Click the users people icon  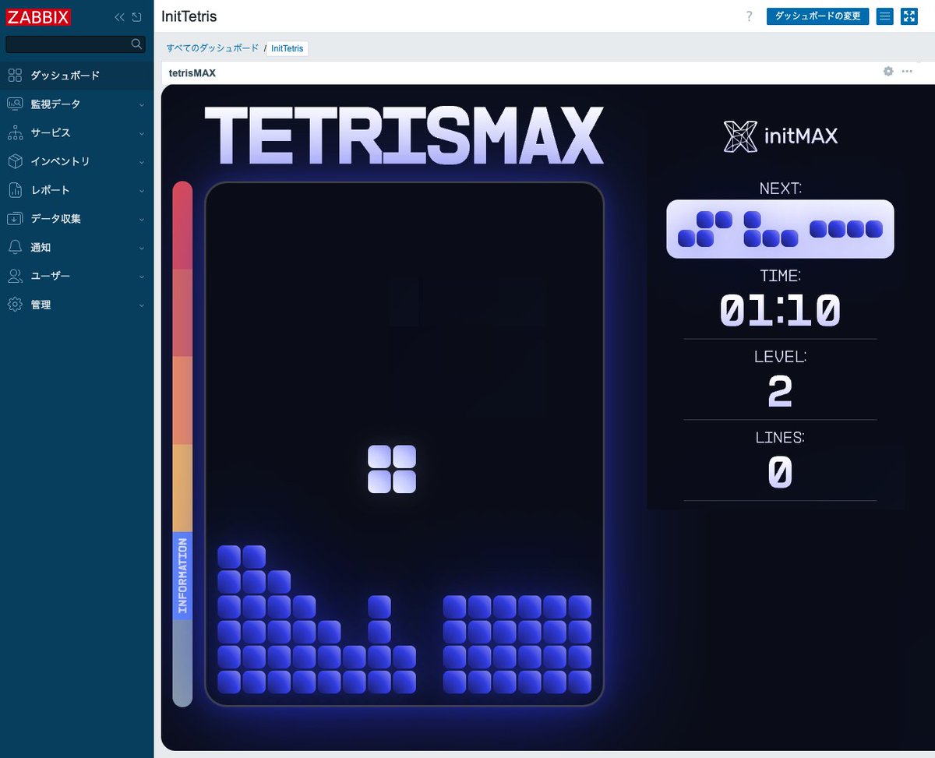(15, 277)
